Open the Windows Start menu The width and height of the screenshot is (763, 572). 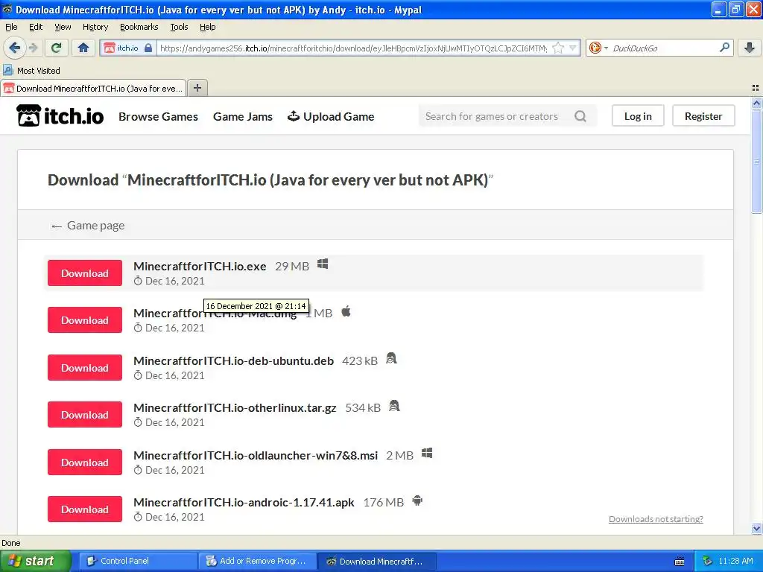coord(36,561)
